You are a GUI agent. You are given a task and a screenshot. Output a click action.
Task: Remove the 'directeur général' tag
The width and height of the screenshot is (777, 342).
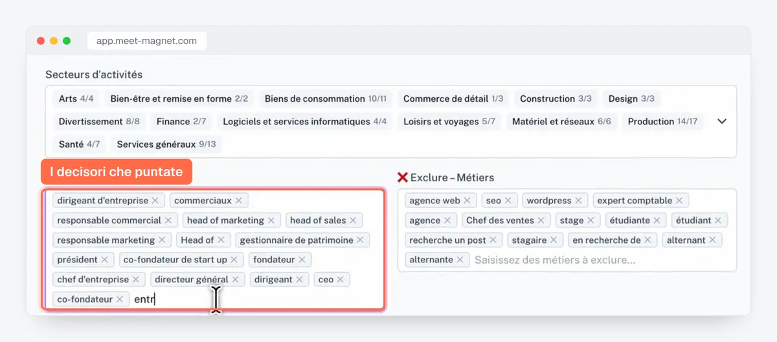tap(236, 280)
